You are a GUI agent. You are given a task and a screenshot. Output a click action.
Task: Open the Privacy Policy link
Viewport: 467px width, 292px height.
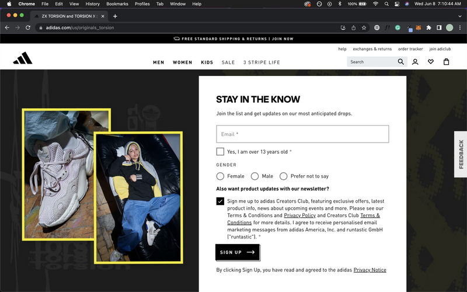pos(299,215)
